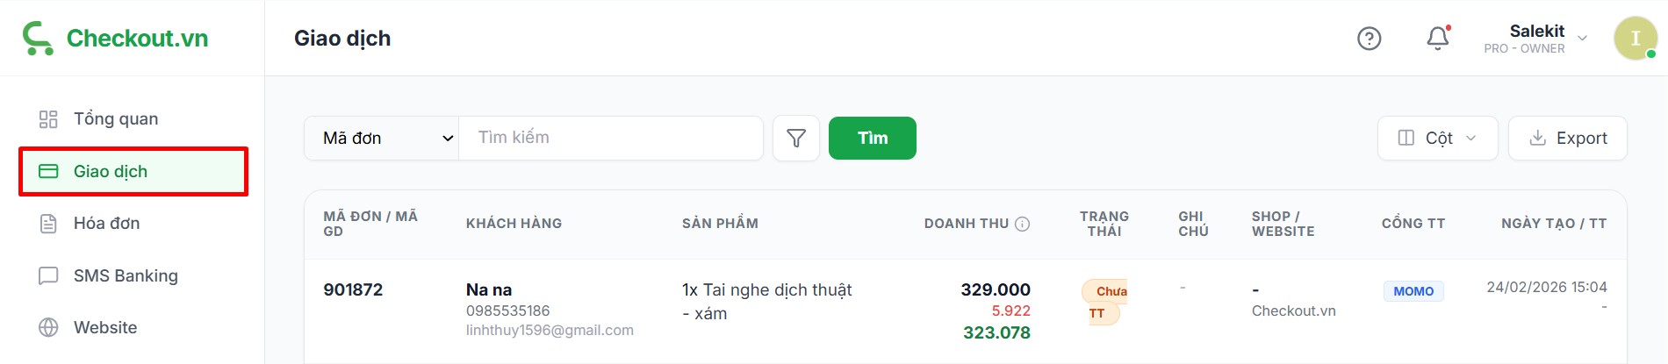
Task: Export the transactions list
Action: tap(1567, 139)
